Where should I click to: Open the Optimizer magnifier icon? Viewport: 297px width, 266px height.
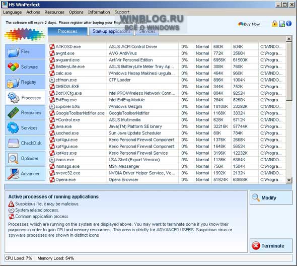(13, 158)
